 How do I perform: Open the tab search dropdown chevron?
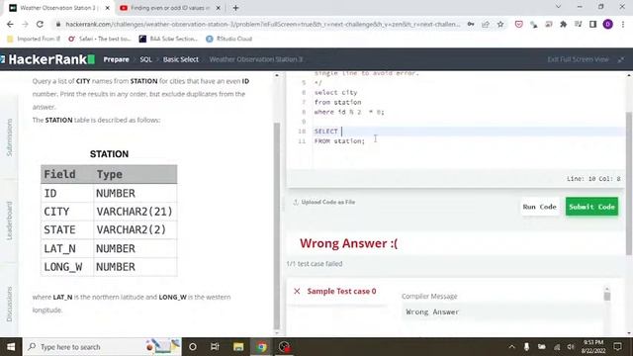click(558, 7)
